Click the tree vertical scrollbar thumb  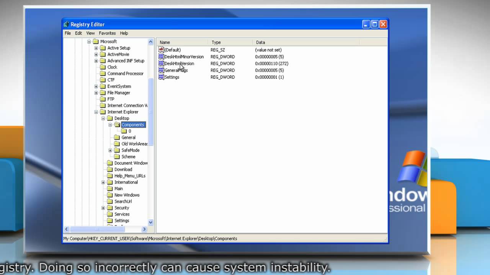[x=150, y=112]
